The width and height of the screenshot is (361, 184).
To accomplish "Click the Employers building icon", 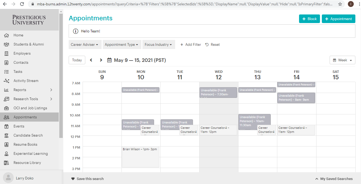I will click(7, 54).
